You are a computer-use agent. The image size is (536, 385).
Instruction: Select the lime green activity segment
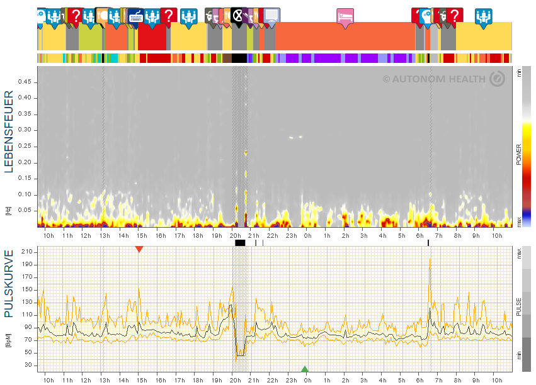coord(90,38)
